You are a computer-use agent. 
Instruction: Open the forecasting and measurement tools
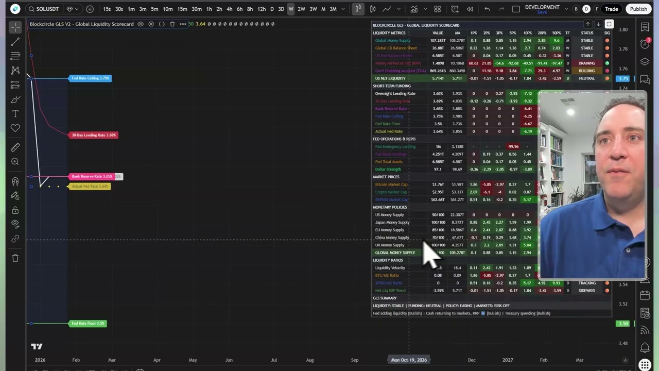[15, 85]
